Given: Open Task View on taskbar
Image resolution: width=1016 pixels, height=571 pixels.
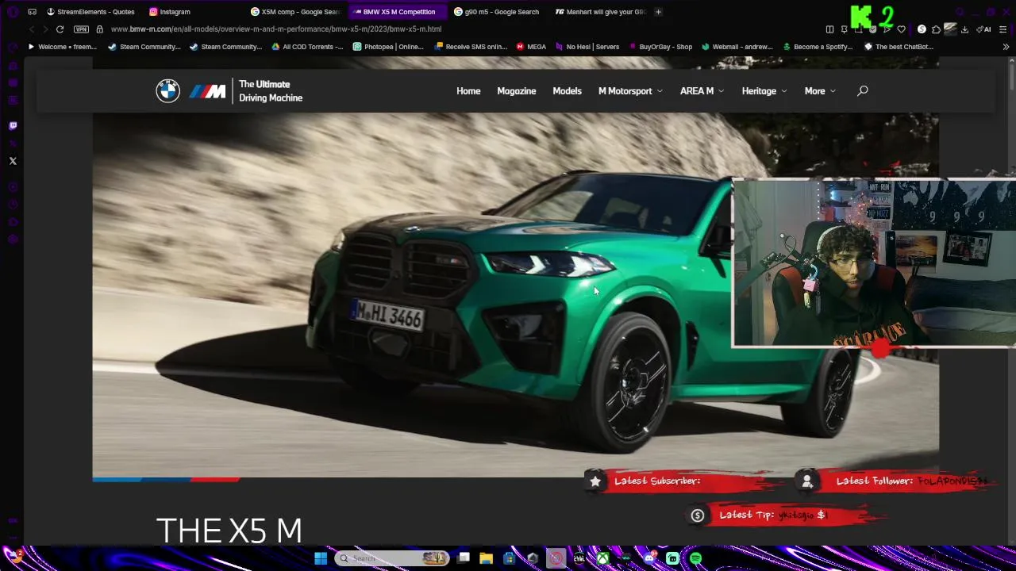Looking at the screenshot, I should tap(464, 558).
